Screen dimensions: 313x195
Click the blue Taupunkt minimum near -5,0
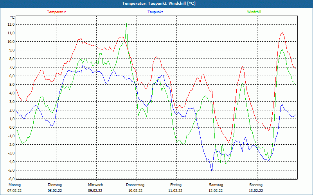pyautogui.click(x=212, y=172)
